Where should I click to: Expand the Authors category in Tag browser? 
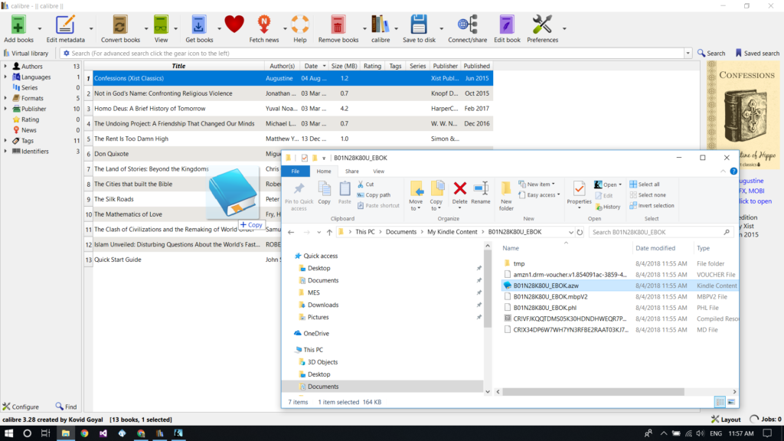tap(6, 67)
